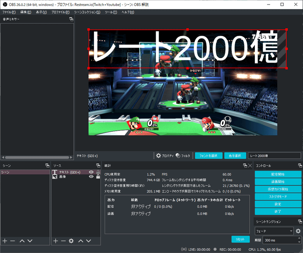The width and height of the screenshot is (303, 253).
Task: Increase the 期間 duration with up arrow
Action: pyautogui.click(x=299, y=238)
